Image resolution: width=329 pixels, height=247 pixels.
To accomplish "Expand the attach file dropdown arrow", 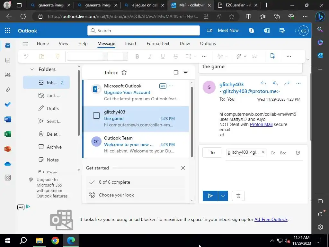I will click(x=245, y=56).
